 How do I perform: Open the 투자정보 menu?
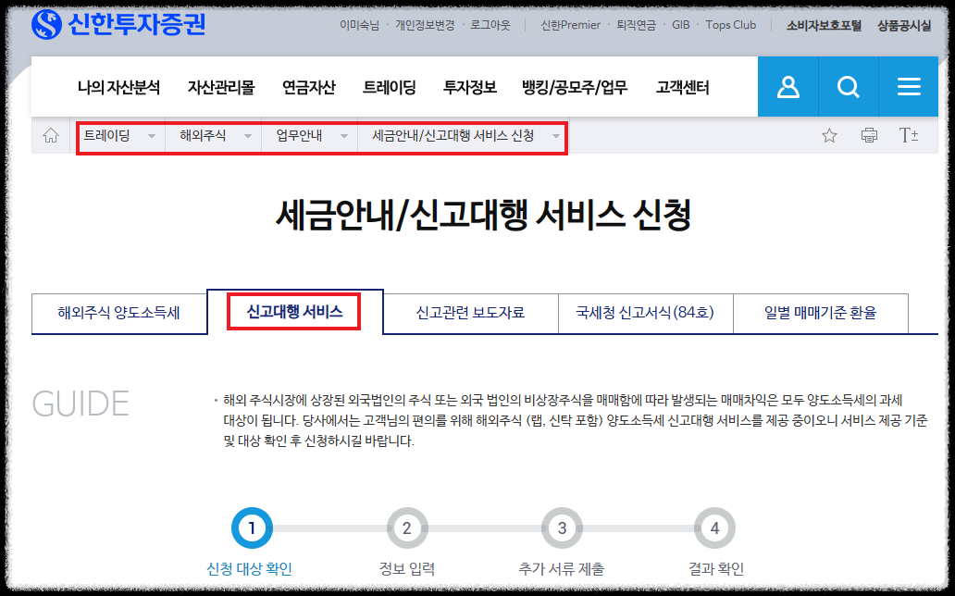click(x=471, y=86)
